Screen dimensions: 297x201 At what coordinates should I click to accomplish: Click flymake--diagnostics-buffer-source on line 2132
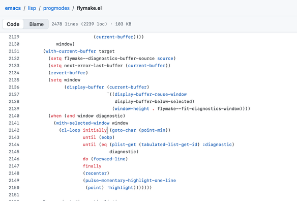(109, 59)
